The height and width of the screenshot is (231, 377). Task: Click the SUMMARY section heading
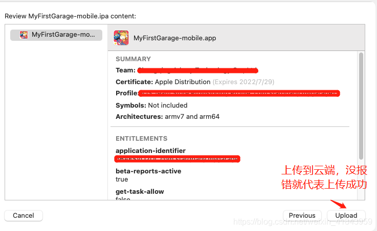(133, 59)
